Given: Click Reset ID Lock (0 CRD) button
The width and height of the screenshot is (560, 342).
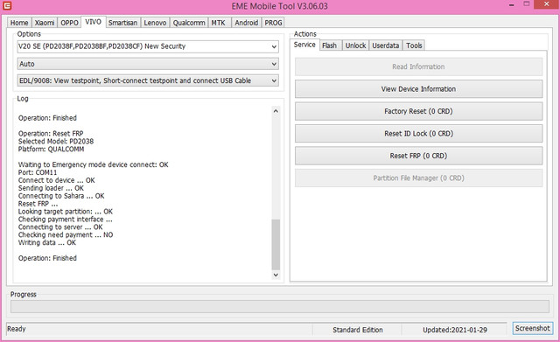Looking at the screenshot, I should [418, 134].
